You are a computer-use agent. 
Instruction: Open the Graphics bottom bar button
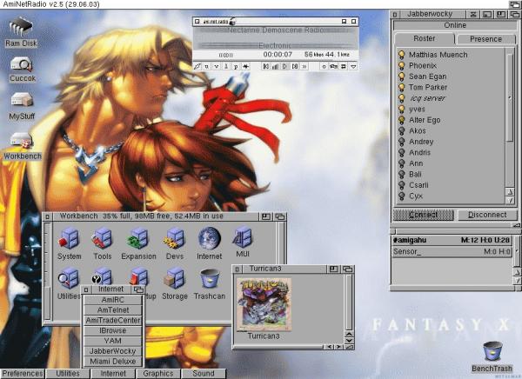(158, 373)
